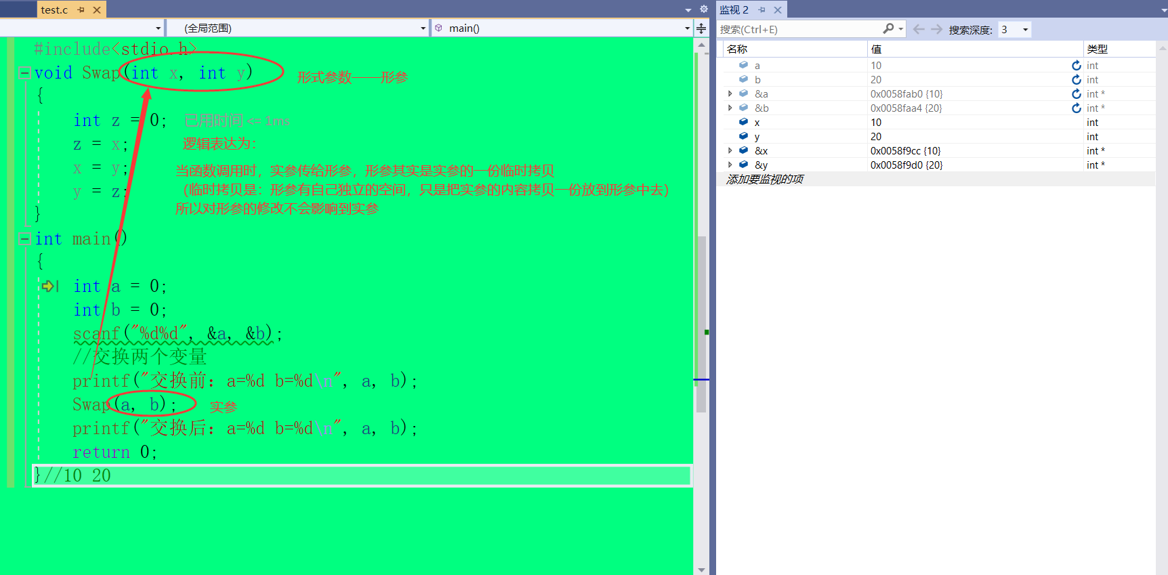The image size is (1168, 575).
Task: Click editor scrollbar down arrow
Action: pos(701,570)
